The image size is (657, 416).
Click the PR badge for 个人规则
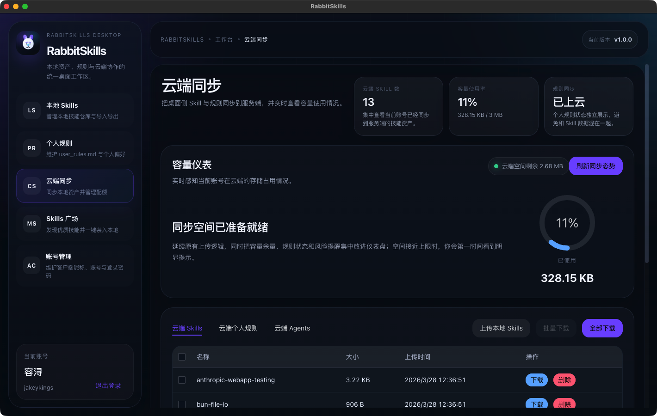(31, 148)
